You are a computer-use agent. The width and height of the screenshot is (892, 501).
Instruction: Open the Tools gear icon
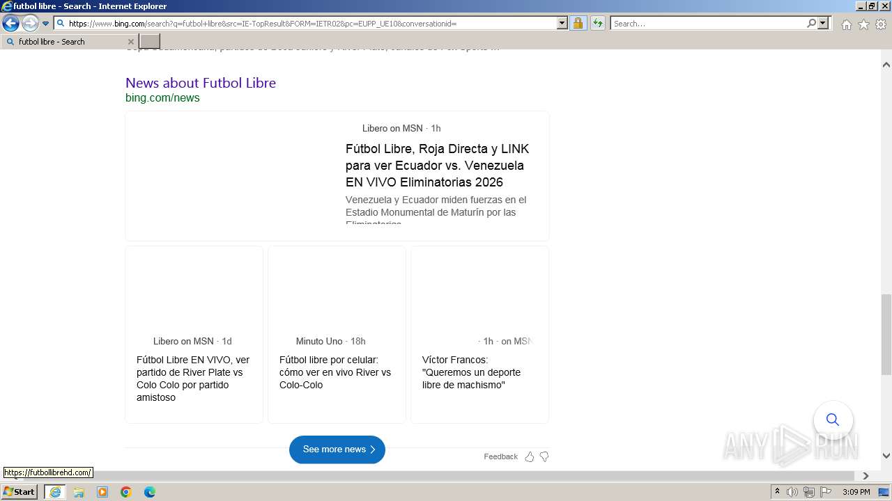[x=881, y=24]
